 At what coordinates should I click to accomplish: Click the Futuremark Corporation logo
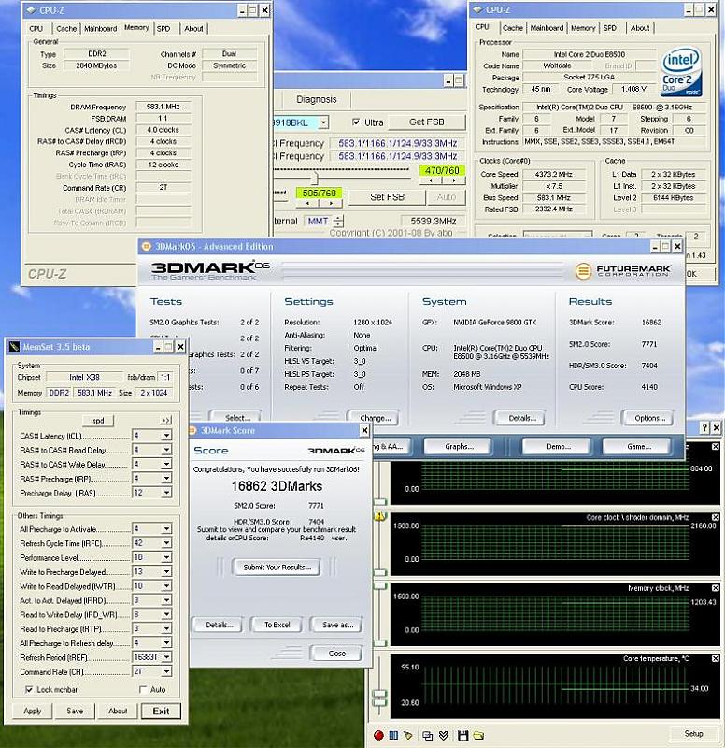tap(623, 271)
